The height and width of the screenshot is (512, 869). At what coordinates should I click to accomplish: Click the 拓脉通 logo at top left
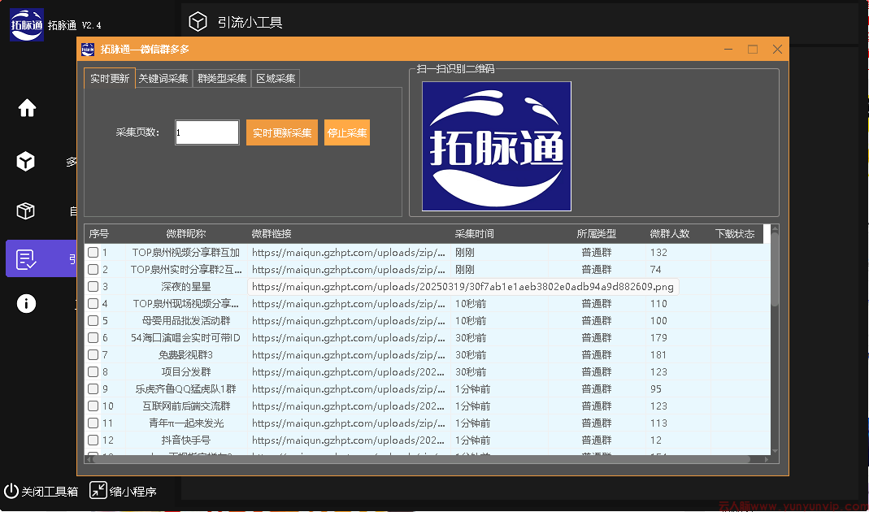tap(27, 24)
